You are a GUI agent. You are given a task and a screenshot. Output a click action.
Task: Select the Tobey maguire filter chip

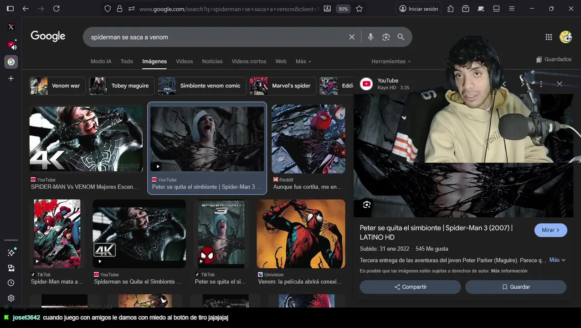tap(122, 86)
